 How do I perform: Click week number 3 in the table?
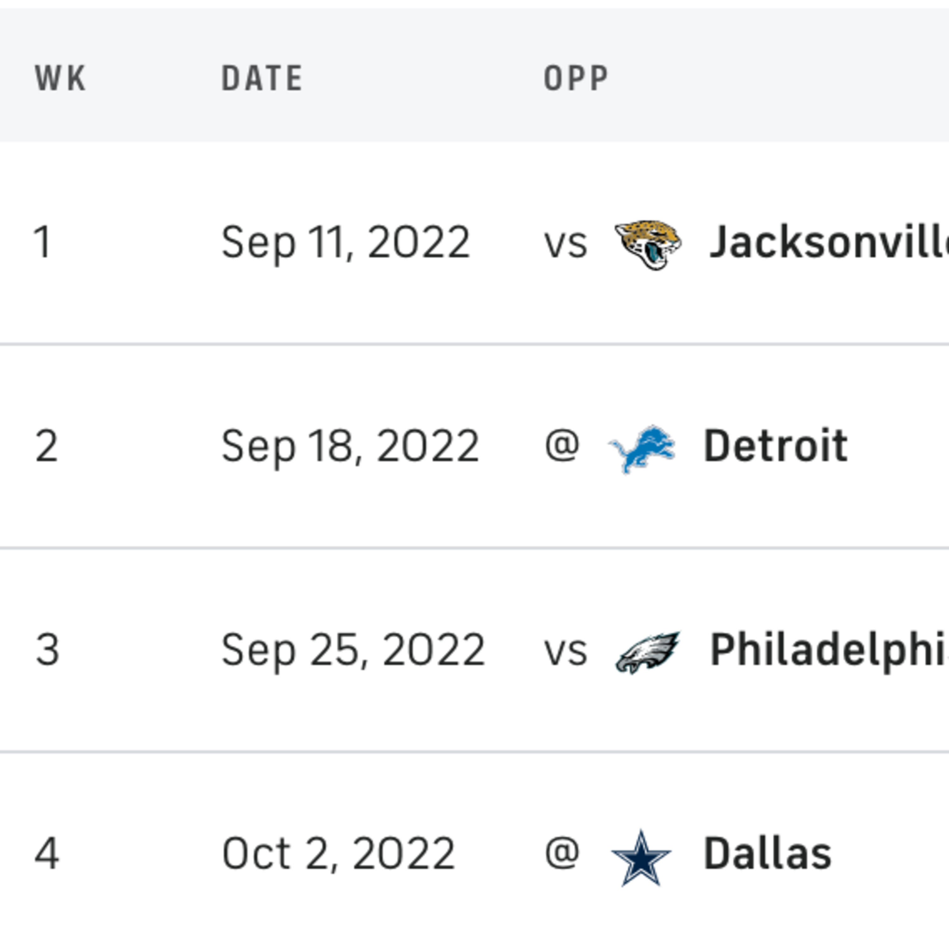click(x=47, y=650)
